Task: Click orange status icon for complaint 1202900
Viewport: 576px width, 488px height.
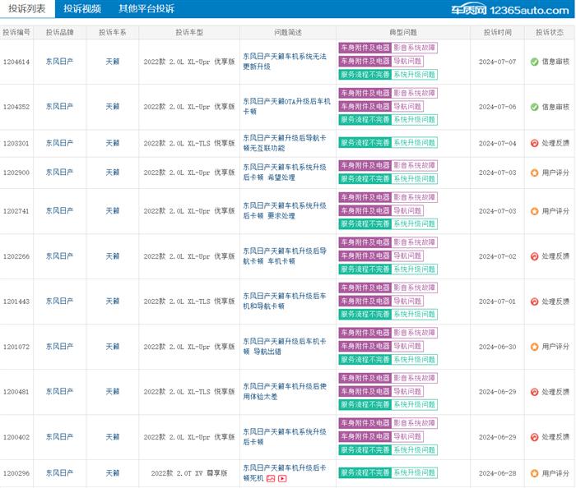Action: pos(535,173)
